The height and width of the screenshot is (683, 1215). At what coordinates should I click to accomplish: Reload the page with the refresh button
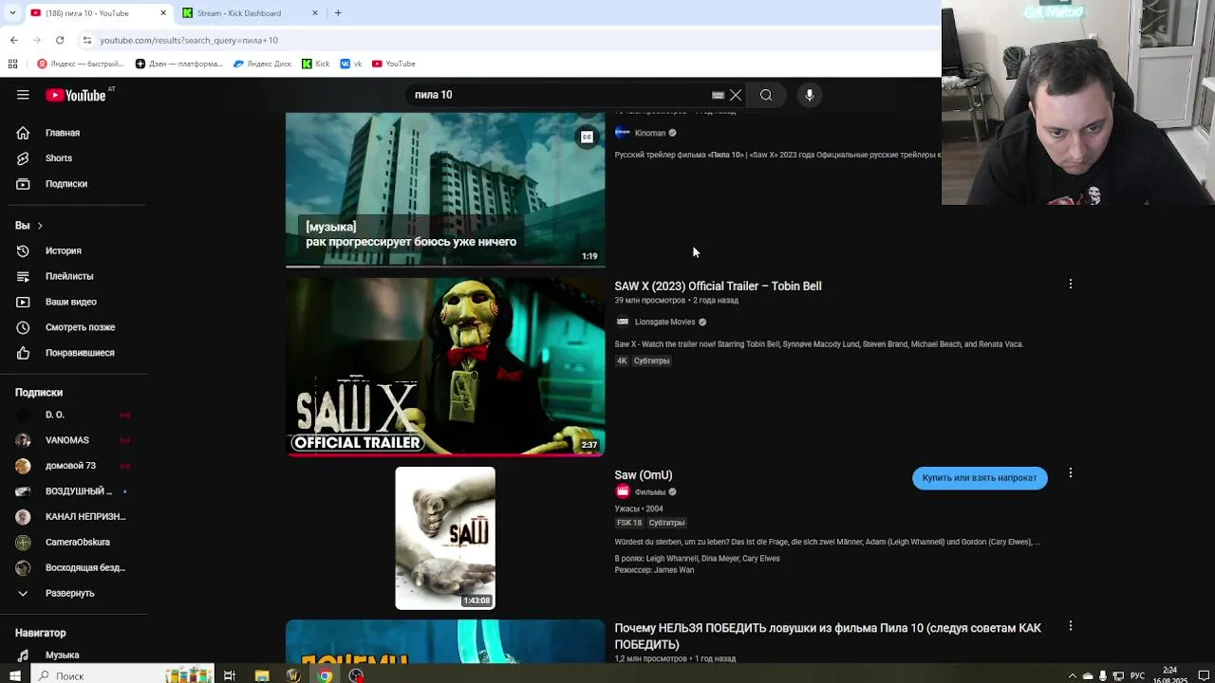(60, 40)
